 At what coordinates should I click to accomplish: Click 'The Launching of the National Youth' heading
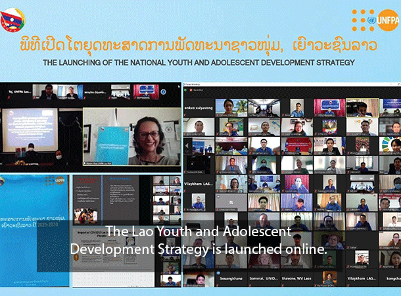199,63
